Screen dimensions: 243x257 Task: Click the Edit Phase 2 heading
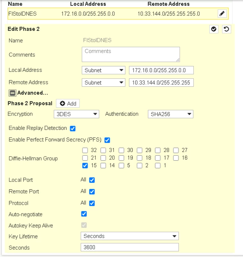(x=24, y=29)
